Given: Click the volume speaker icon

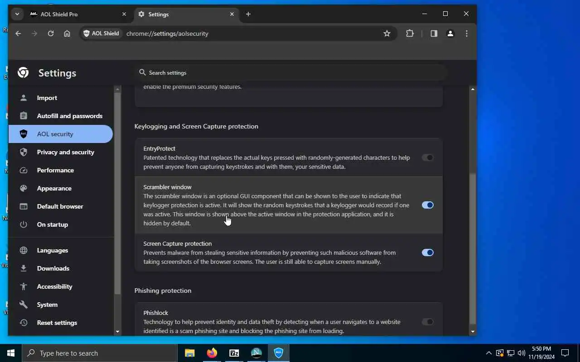Looking at the screenshot, I should tap(521, 353).
